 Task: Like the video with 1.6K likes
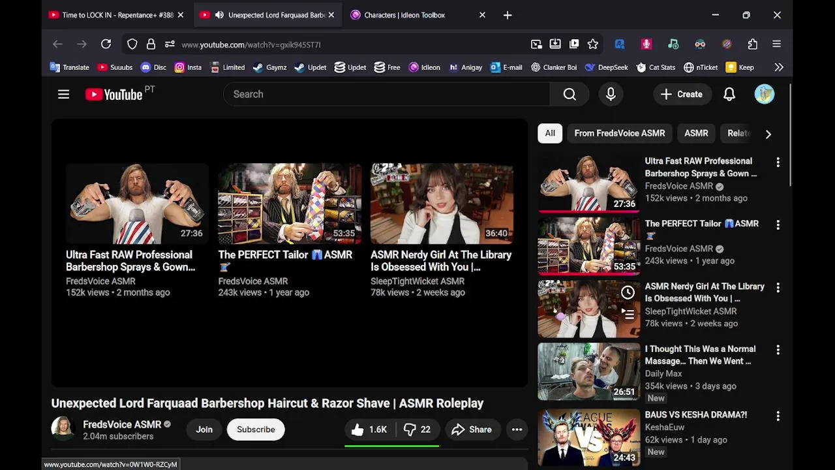369,430
